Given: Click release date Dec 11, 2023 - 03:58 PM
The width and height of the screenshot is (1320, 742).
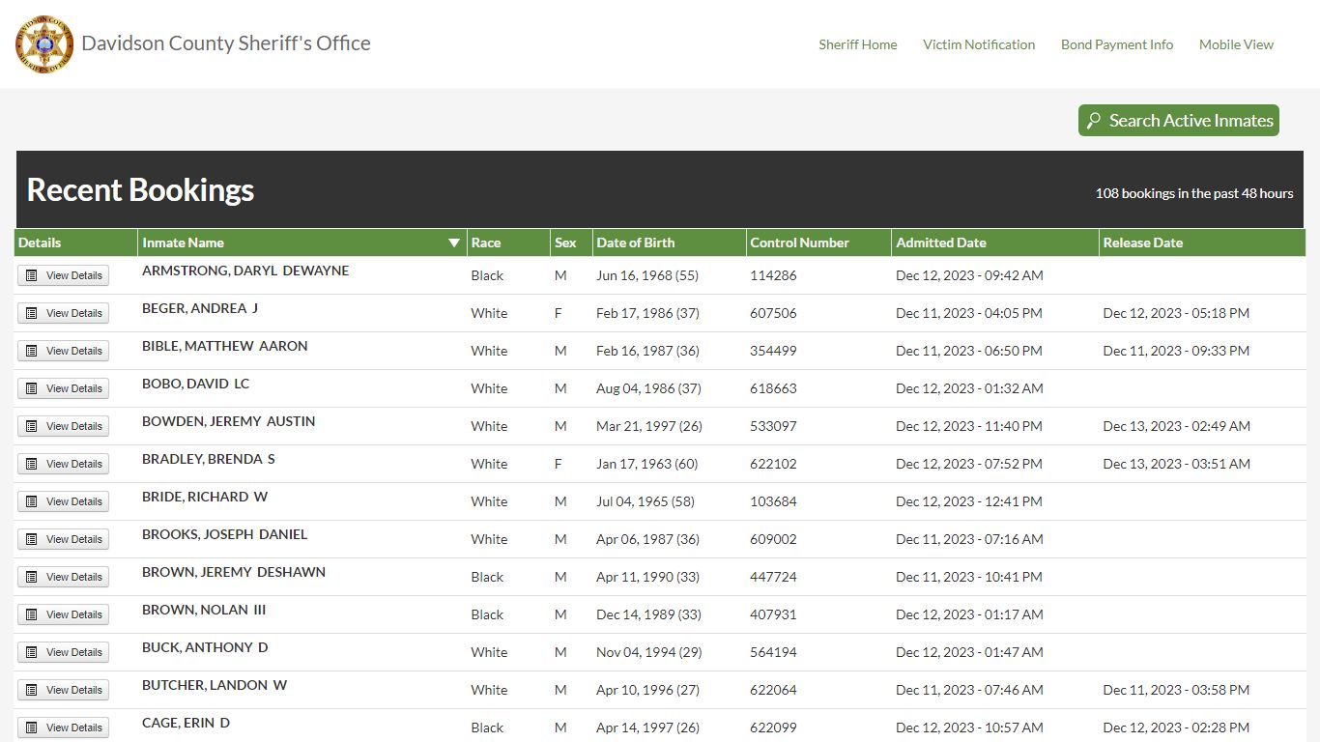Looking at the screenshot, I should (x=1176, y=690).
